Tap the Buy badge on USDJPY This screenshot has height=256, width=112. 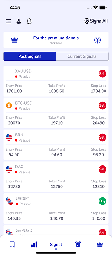(102, 201)
